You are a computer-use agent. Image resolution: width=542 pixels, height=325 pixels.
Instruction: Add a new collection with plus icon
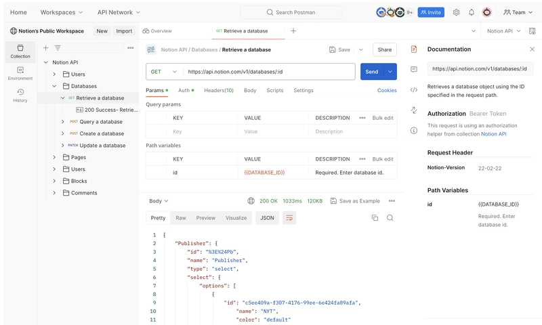click(45, 48)
